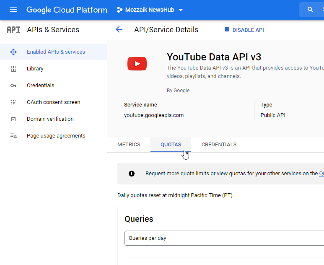Open APIs & Services heading
The width and height of the screenshot is (324, 265).
coord(53,30)
